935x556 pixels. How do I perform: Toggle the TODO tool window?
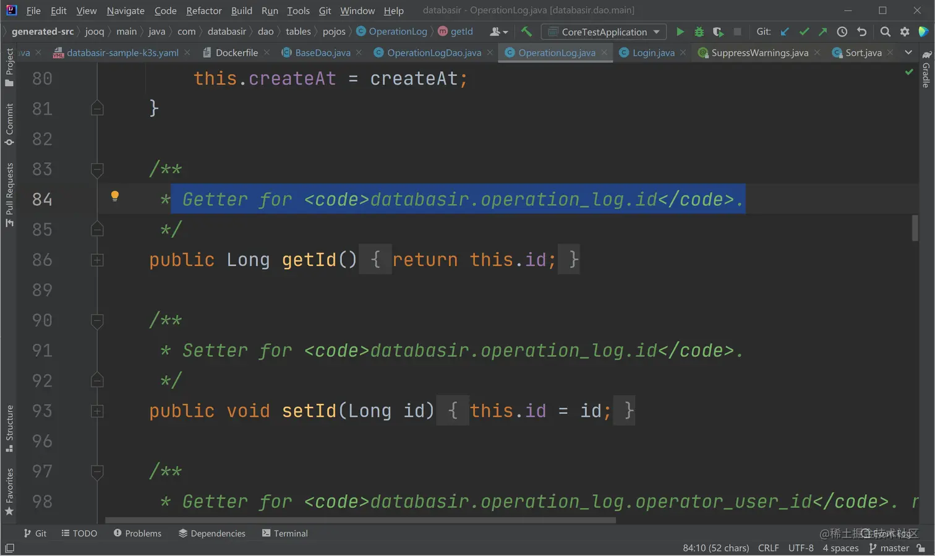(79, 533)
